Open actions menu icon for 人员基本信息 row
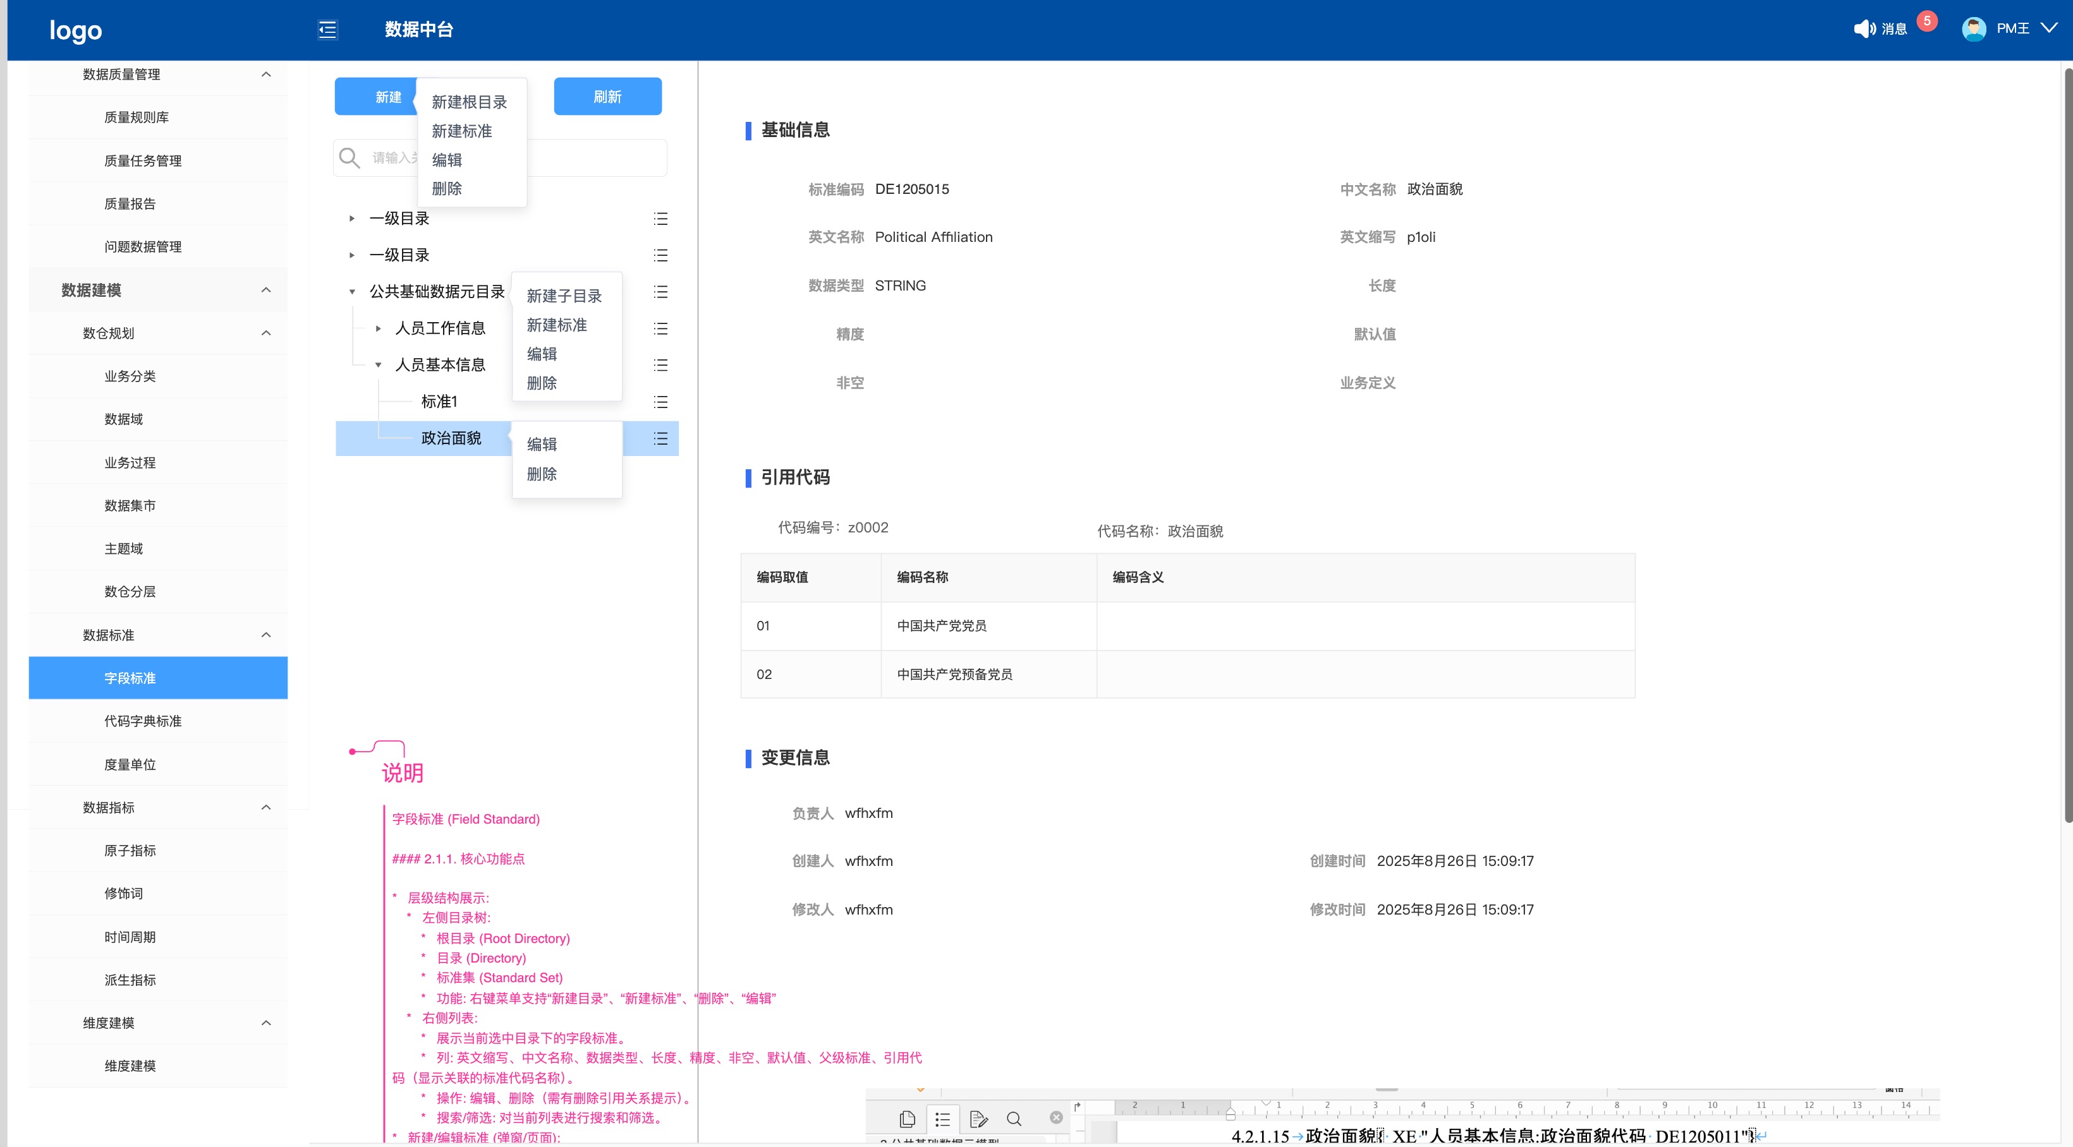This screenshot has height=1147, width=2073. [x=660, y=365]
